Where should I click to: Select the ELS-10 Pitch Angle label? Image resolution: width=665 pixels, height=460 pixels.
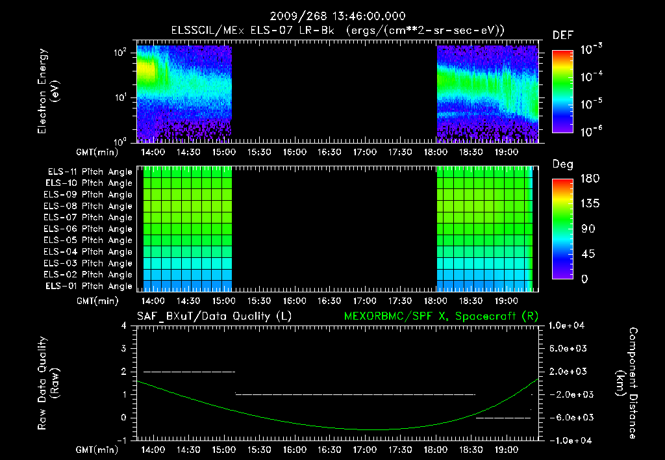click(x=88, y=183)
